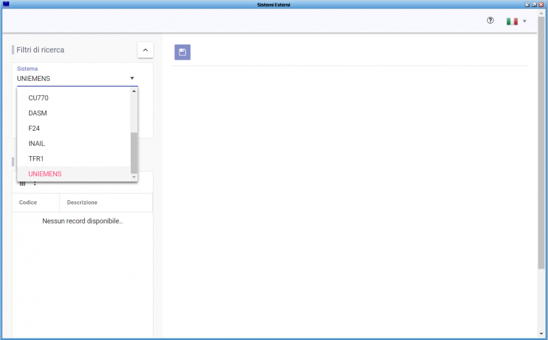Open the help question mark icon

pyautogui.click(x=490, y=21)
